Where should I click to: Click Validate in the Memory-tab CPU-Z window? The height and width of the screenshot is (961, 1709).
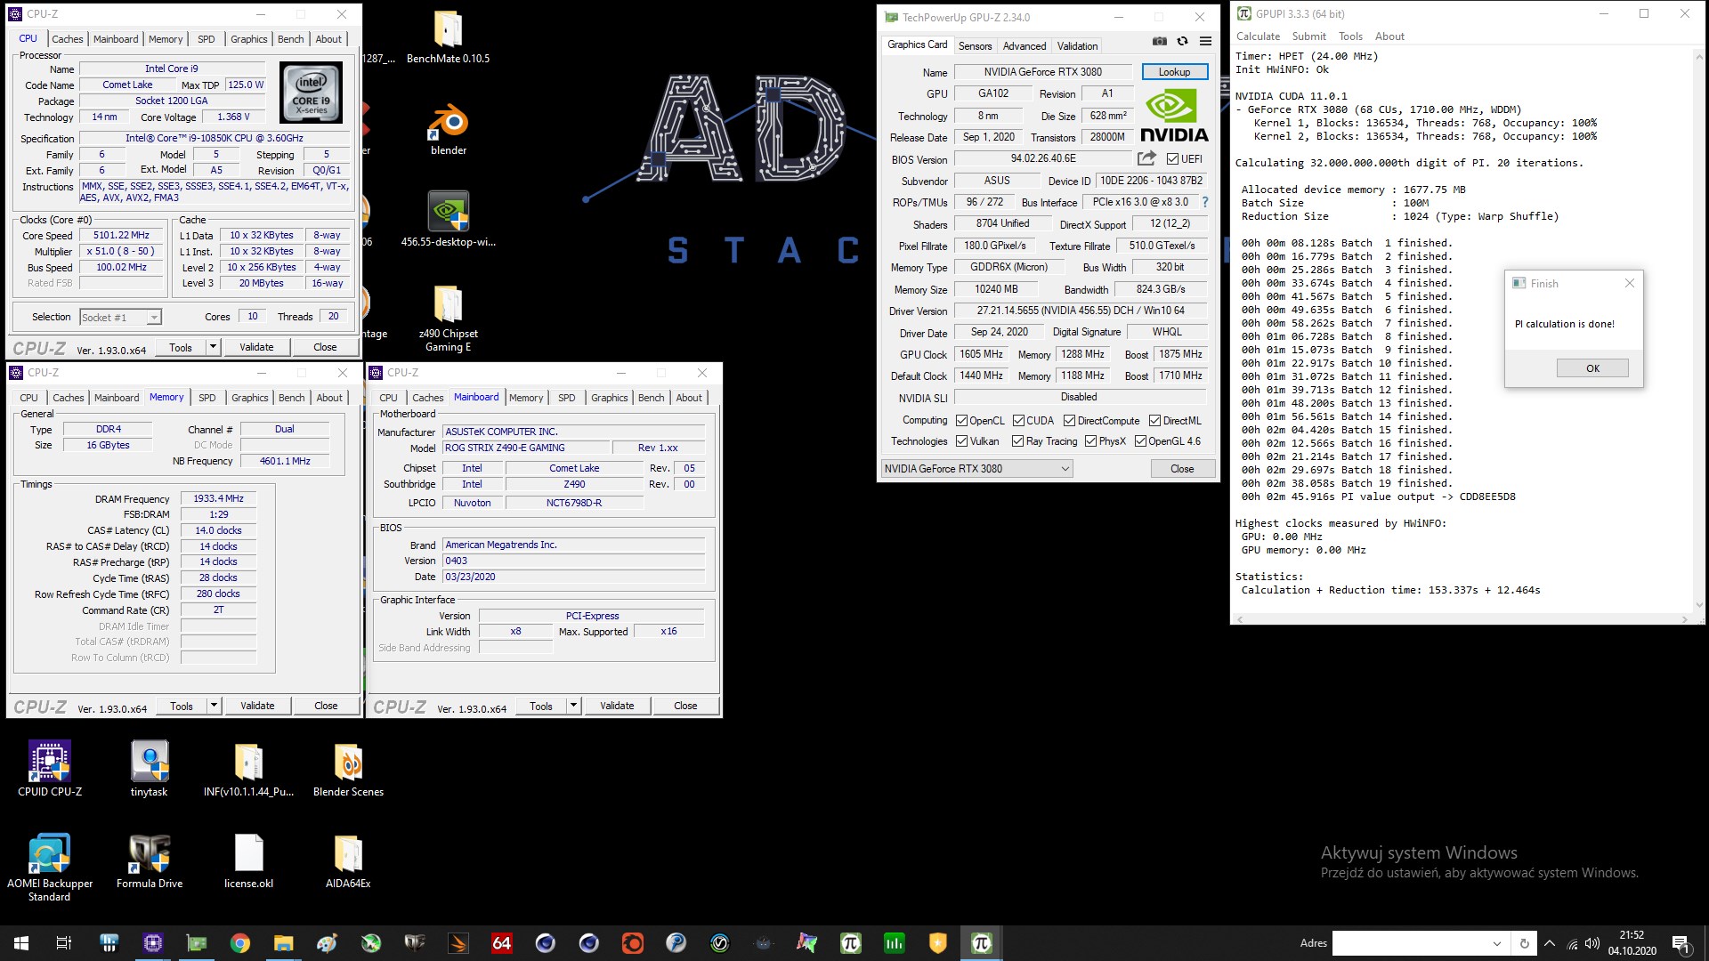[x=257, y=706]
